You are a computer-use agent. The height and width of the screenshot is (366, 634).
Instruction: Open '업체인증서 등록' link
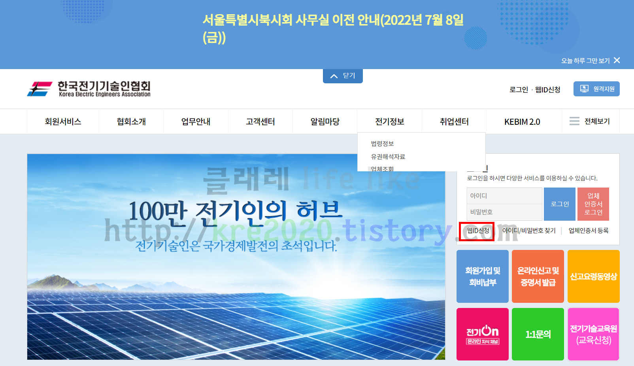(589, 231)
